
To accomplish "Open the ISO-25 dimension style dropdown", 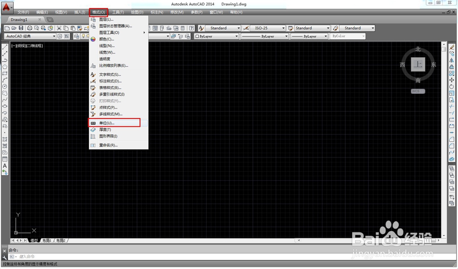I will [268, 28].
